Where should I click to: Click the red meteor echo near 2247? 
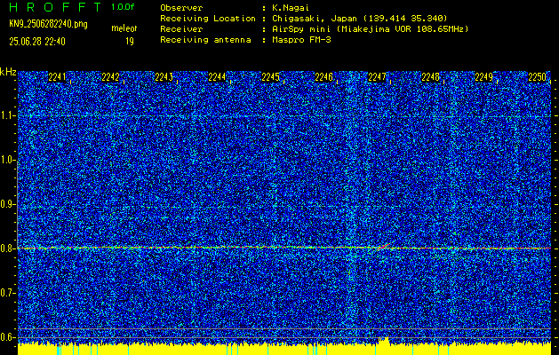[383, 247]
